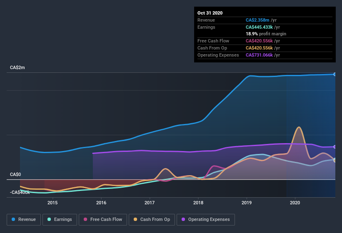Click the Operating Expenses endpoint marker
This screenshot has width=342, height=233.
[x=335, y=147]
